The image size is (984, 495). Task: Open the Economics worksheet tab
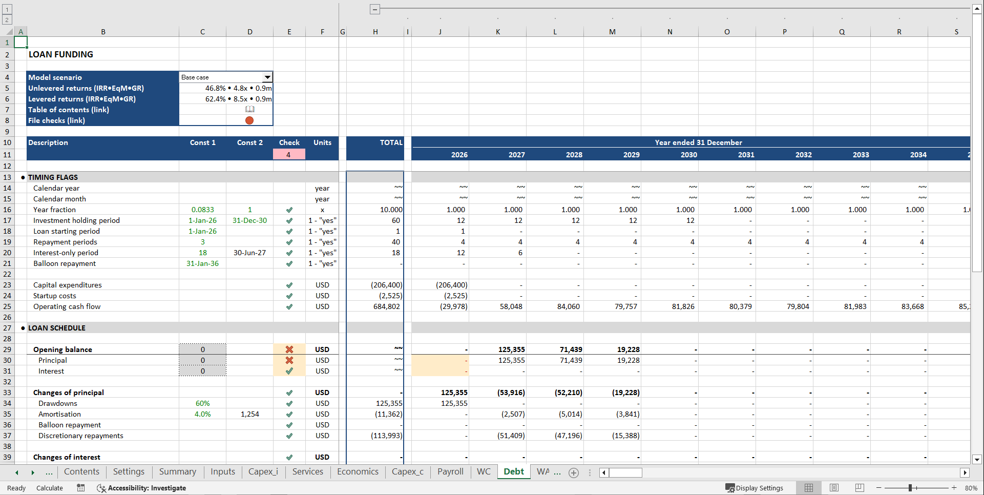(x=358, y=471)
